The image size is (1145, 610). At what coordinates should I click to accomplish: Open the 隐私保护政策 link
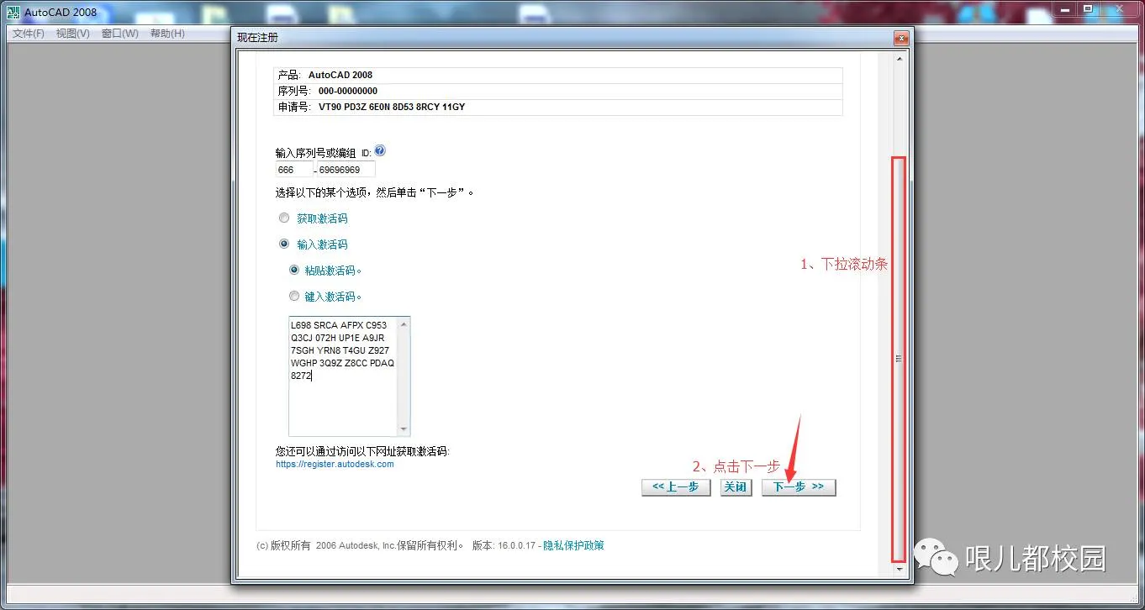pos(573,545)
